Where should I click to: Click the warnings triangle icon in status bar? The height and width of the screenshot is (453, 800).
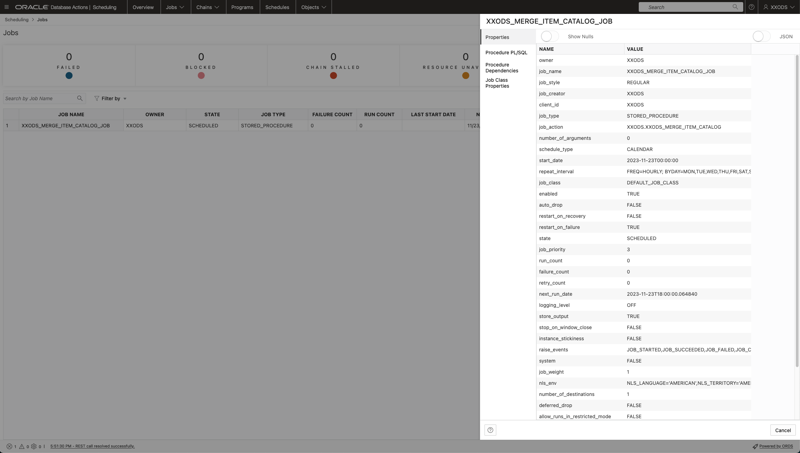[22, 446]
